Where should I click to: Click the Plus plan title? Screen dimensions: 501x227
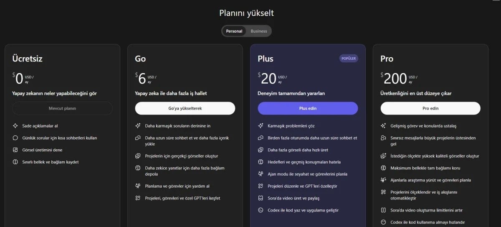click(266, 59)
